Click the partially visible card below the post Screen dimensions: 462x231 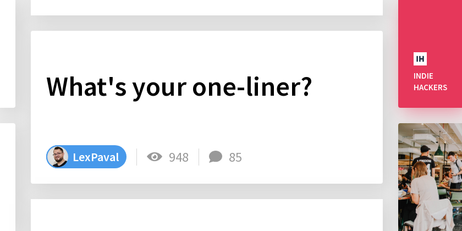pyautogui.click(x=207, y=215)
